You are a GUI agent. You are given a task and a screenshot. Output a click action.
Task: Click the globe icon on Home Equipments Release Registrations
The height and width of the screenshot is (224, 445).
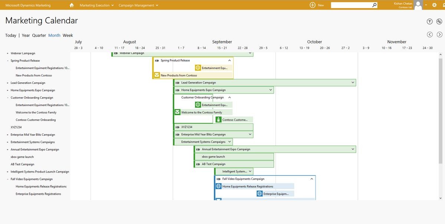[218, 186]
